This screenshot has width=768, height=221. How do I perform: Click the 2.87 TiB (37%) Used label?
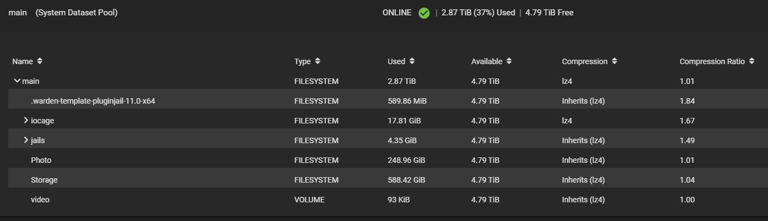tap(478, 13)
